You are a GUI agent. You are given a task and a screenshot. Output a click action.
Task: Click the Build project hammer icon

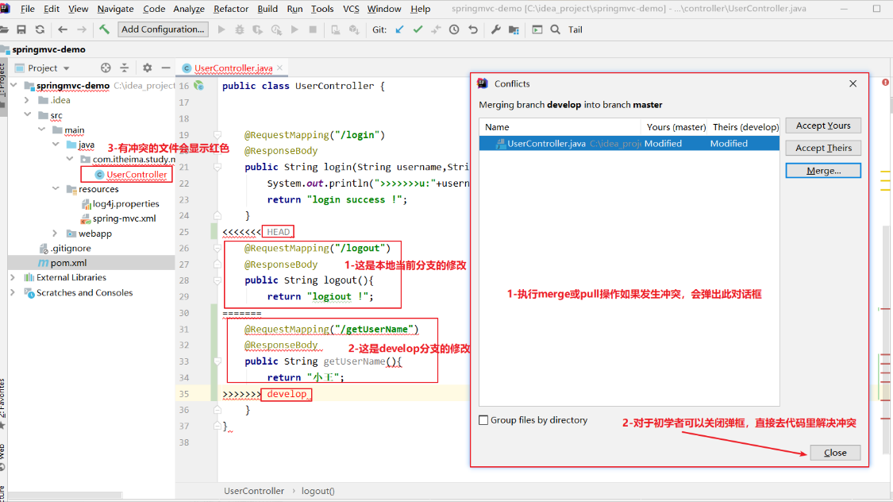pyautogui.click(x=104, y=29)
